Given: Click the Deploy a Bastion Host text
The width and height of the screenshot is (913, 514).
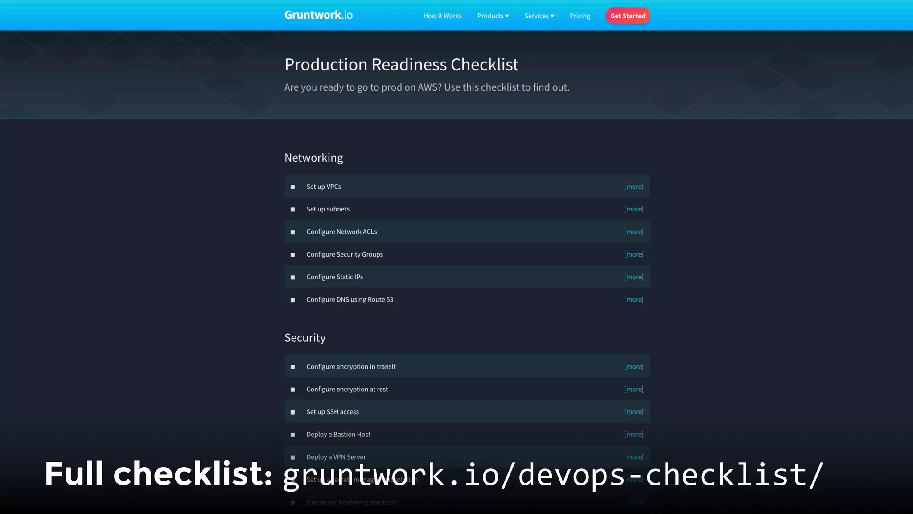Looking at the screenshot, I should [338, 434].
